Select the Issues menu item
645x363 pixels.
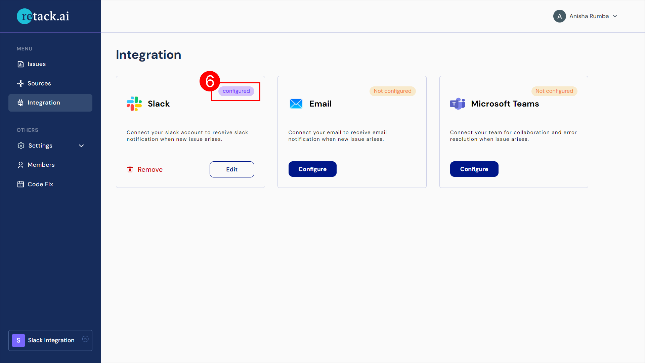pyautogui.click(x=36, y=64)
